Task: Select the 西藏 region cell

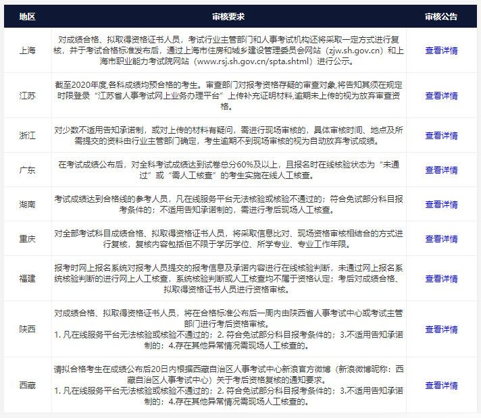Action: click(28, 385)
